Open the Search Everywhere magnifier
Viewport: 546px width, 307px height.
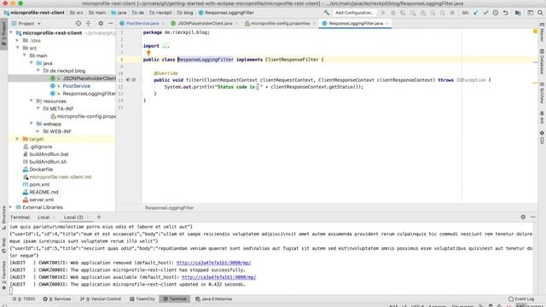point(540,13)
